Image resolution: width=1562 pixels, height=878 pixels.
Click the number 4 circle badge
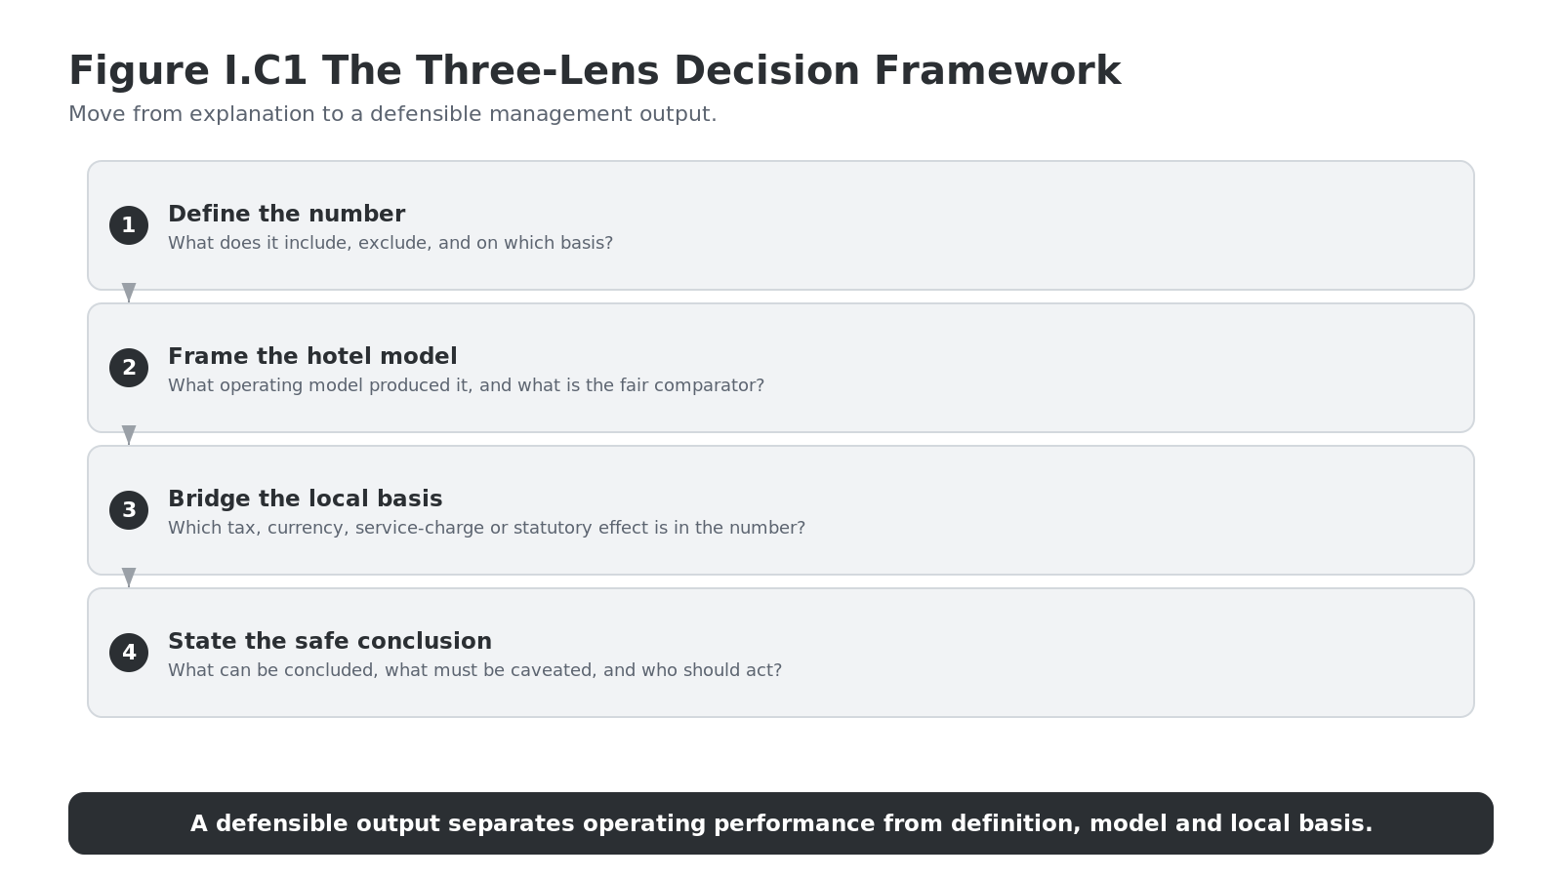pyautogui.click(x=129, y=653)
